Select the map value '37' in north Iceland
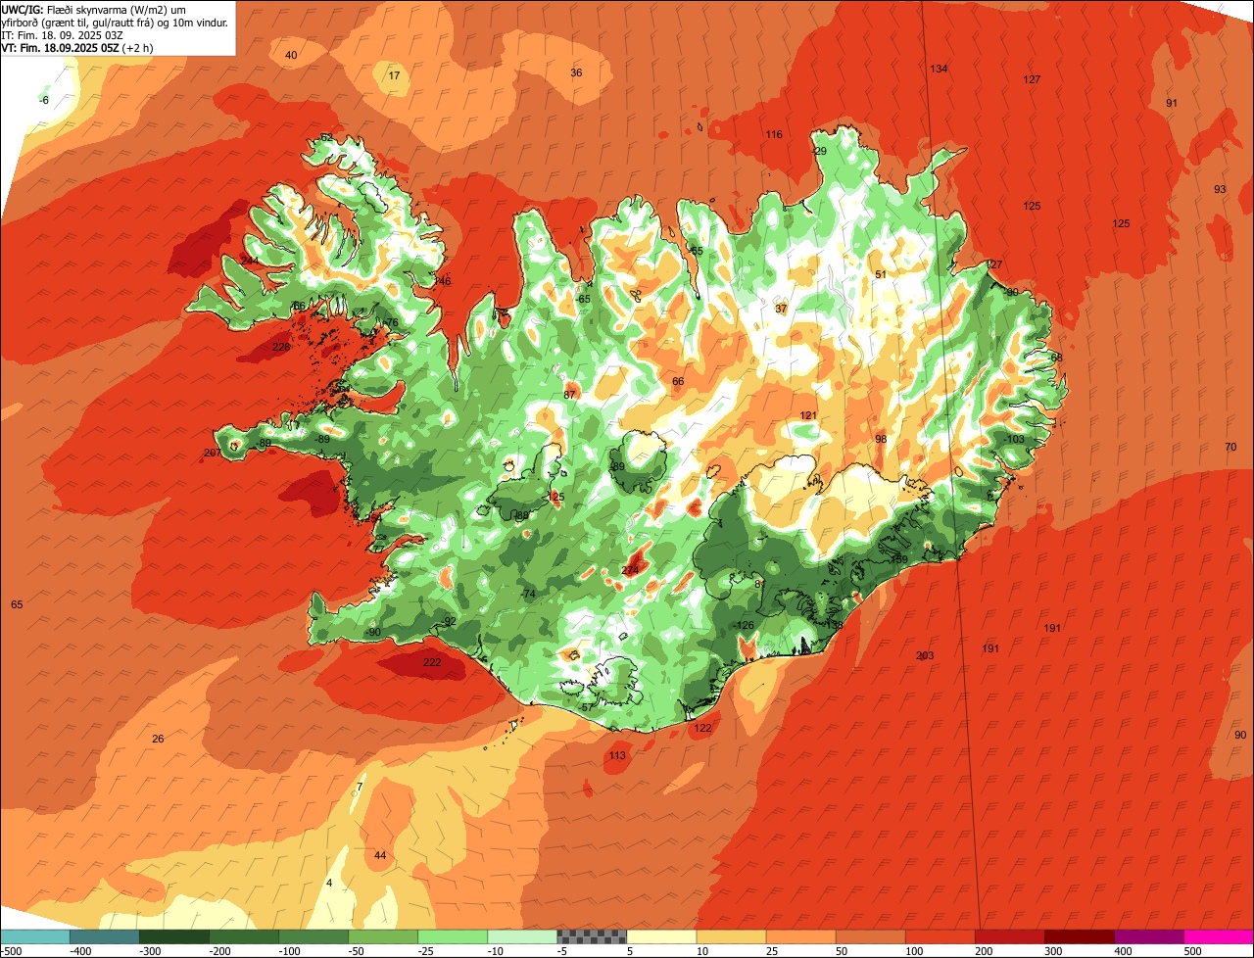The image size is (1254, 958). tap(781, 310)
